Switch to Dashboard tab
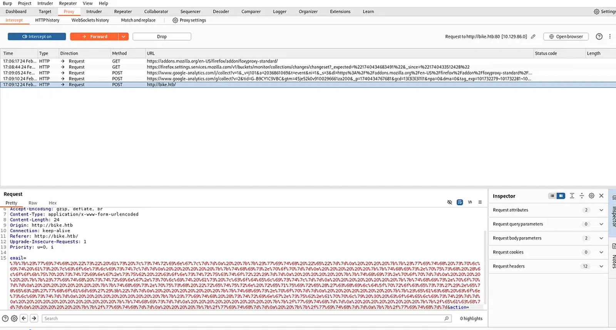The height and width of the screenshot is (330, 616). 16,12
